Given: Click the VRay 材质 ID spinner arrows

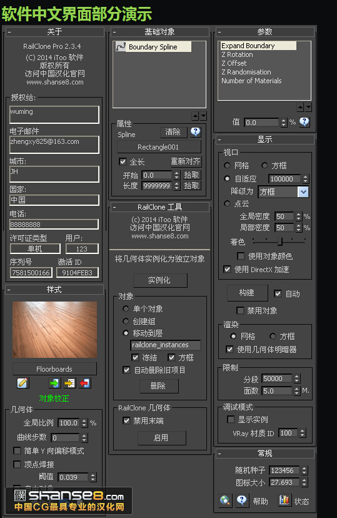Looking at the screenshot, I should click(303, 433).
